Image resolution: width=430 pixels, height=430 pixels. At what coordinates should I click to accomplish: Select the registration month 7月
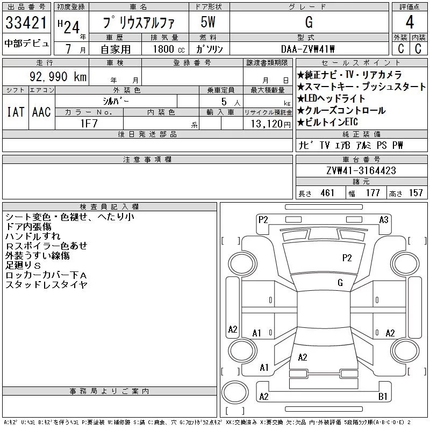tap(75, 49)
